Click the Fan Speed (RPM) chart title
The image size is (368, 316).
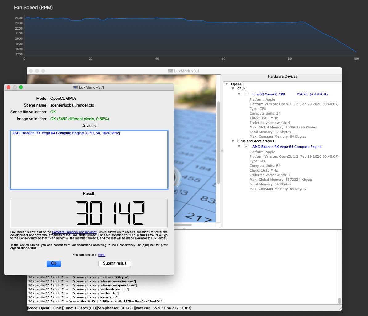33,7
